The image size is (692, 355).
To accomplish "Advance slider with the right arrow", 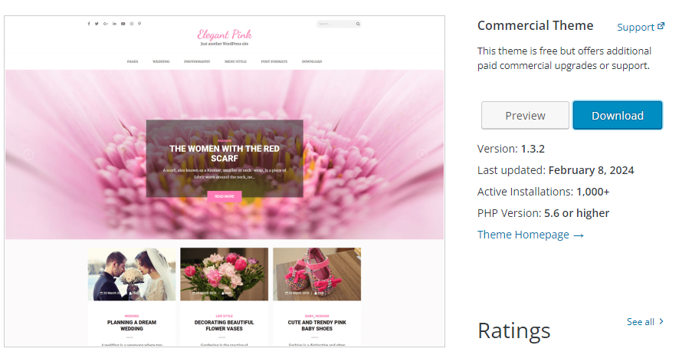I will click(421, 155).
